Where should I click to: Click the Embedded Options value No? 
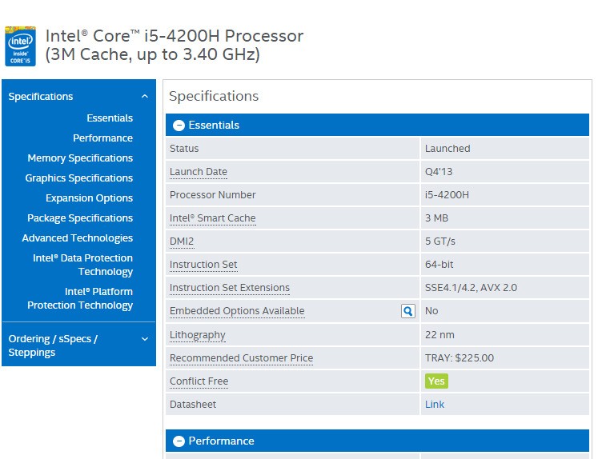(431, 311)
